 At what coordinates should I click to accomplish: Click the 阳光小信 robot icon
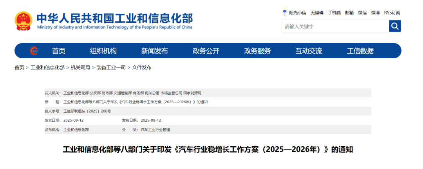[285, 13]
